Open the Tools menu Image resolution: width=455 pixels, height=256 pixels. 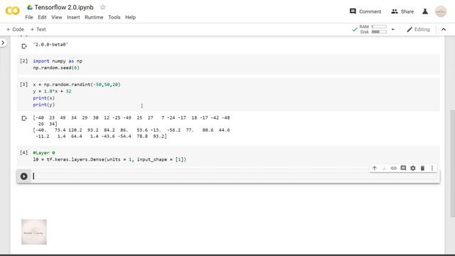[x=114, y=17]
